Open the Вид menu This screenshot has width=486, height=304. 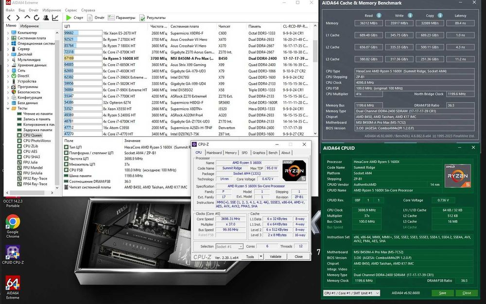click(21, 10)
